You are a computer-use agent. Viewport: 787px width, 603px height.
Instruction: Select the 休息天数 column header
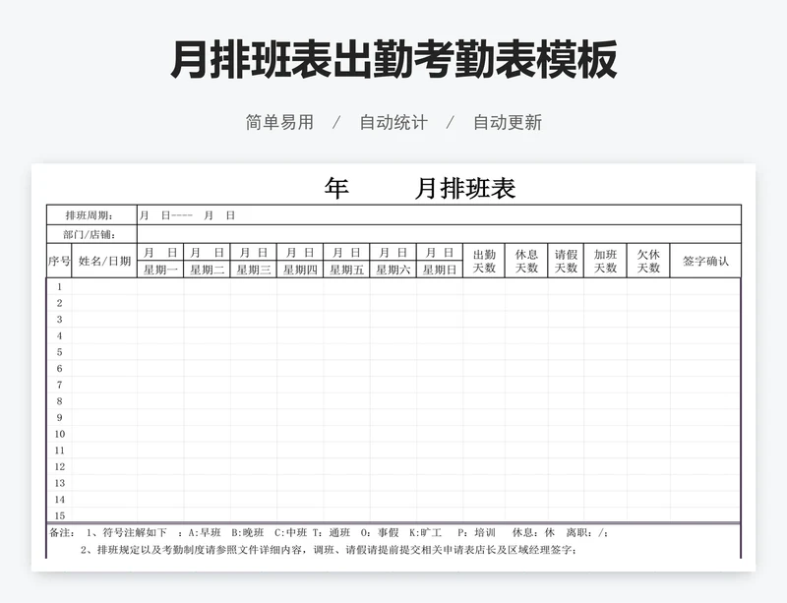[x=526, y=261]
